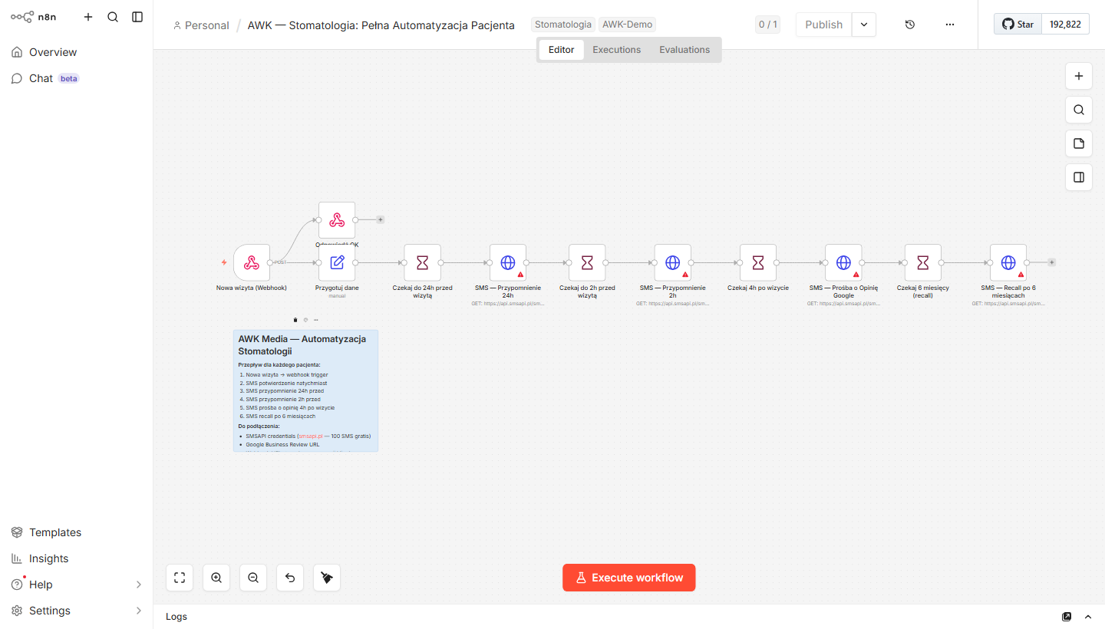Viewport: 1105px width, 629px height.
Task: Add a sticky note to the canvas
Action: pyautogui.click(x=1079, y=143)
